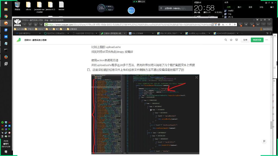The height and width of the screenshot is (156, 278).
Task: Open the Log shortcut in widget
Action: [x=228, y=14]
